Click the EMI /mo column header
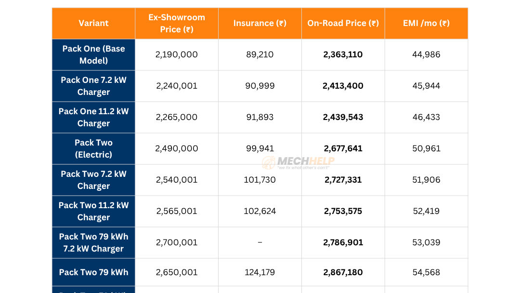Viewport: 520px width, 293px height. 426,23
